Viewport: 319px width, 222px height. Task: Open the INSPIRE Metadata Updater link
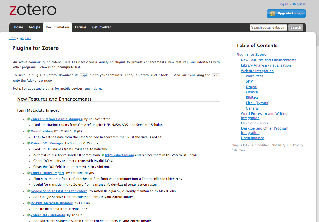coord(52,203)
